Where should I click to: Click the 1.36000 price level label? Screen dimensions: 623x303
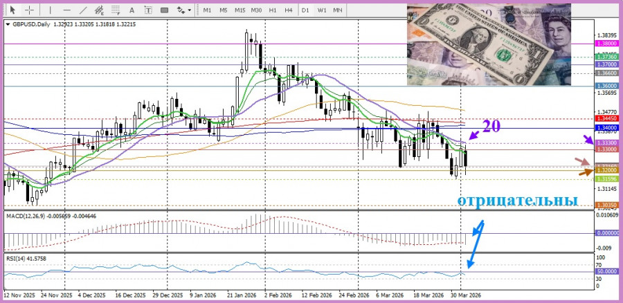(x=606, y=86)
